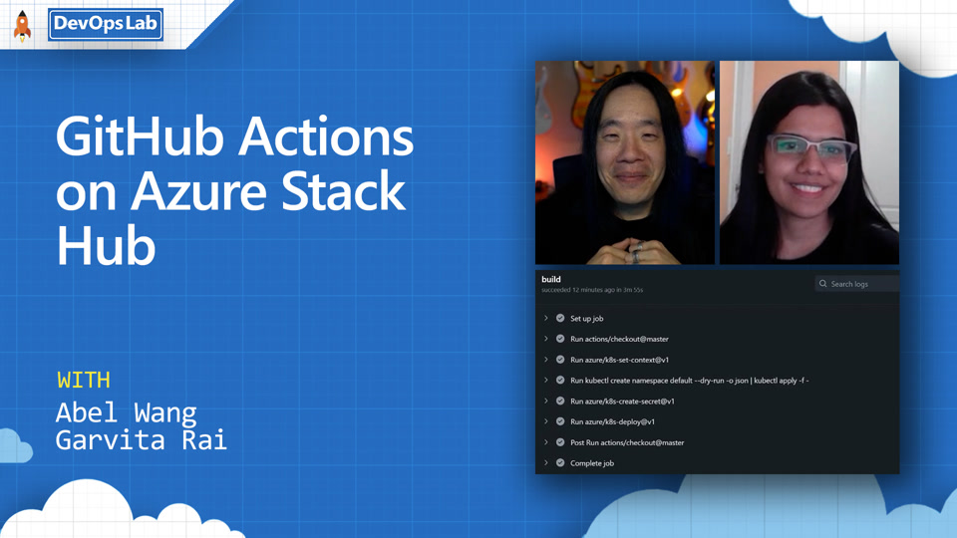Screen dimensions: 957x538
Task: Click the success check icon for Complete job
Action: 560,463
